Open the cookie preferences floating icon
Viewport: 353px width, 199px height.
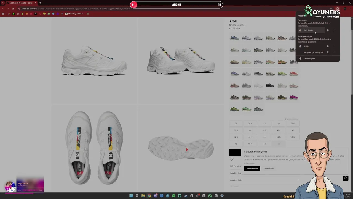[346, 178]
